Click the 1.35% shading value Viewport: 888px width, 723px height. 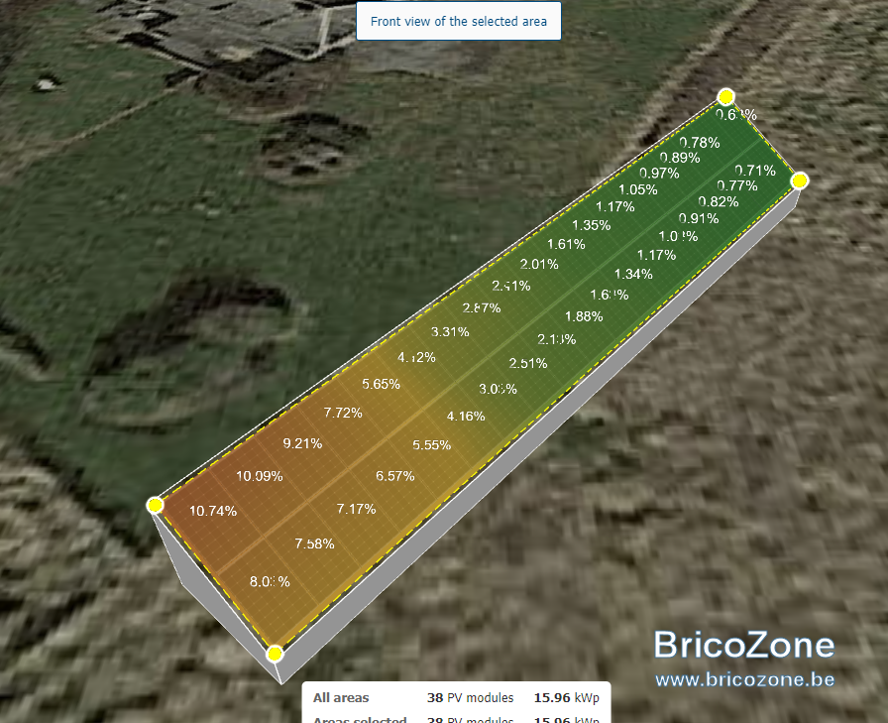point(592,225)
